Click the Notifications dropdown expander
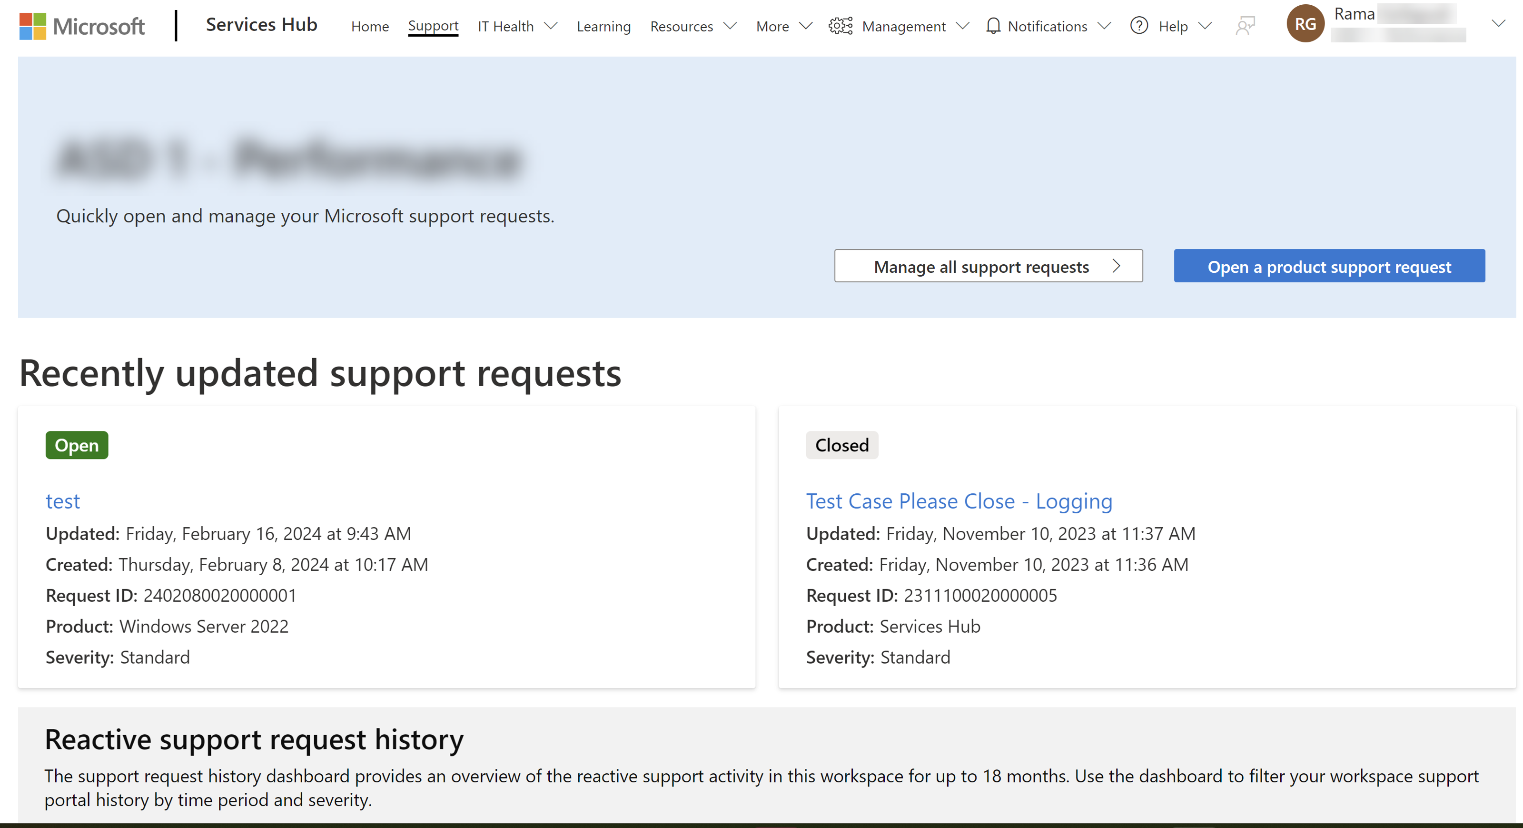 (x=1104, y=26)
